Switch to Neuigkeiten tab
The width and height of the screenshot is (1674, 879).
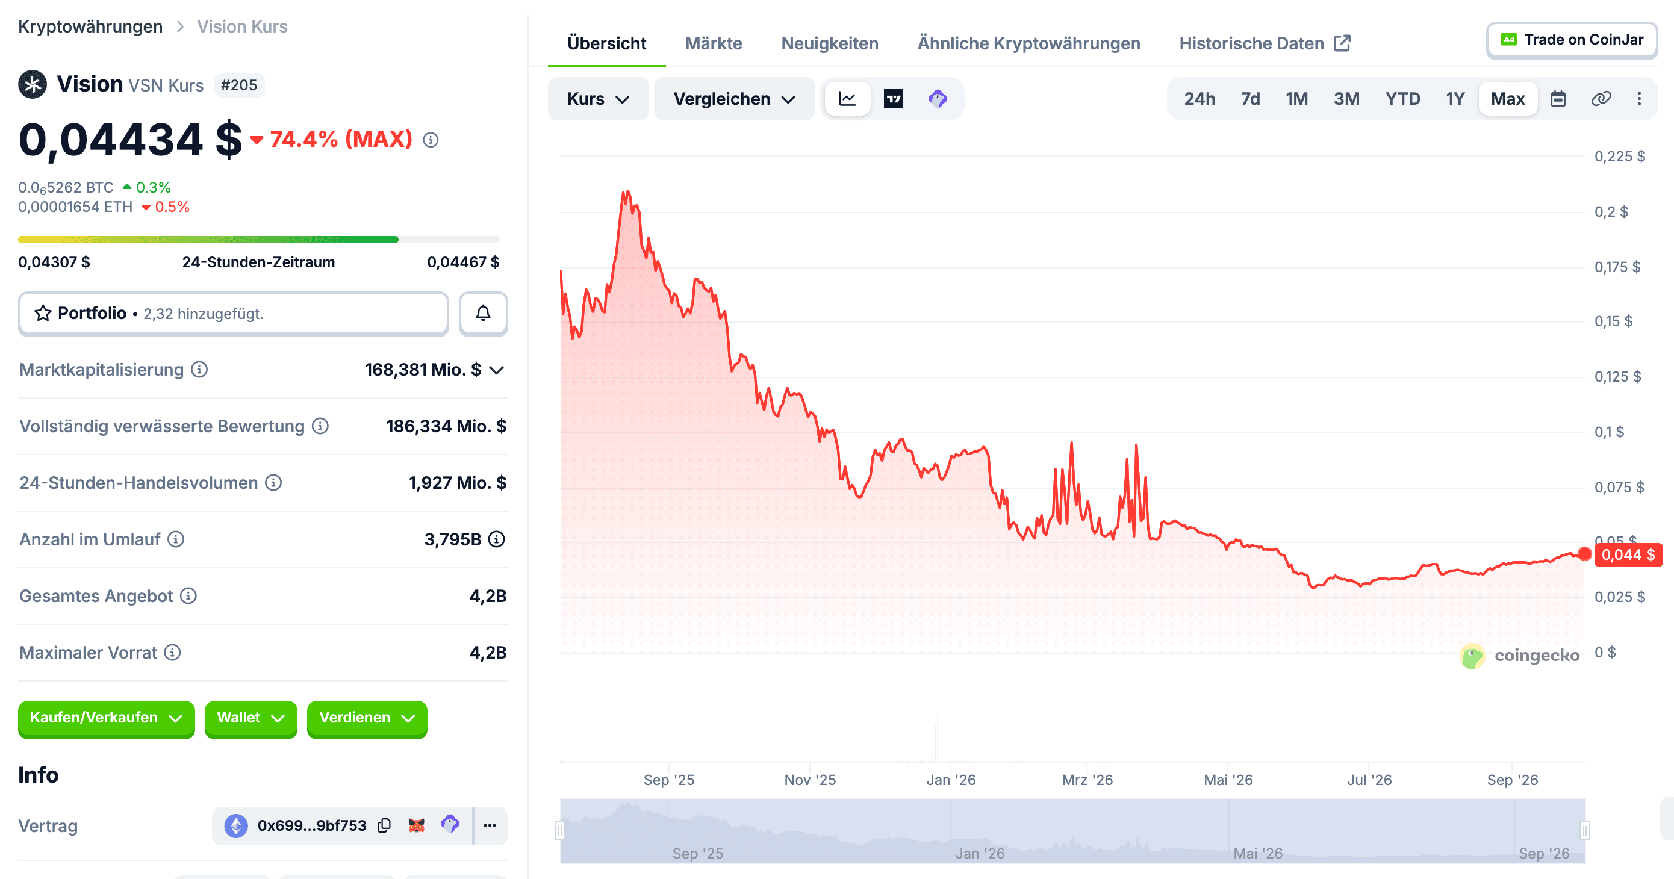pyautogui.click(x=829, y=43)
